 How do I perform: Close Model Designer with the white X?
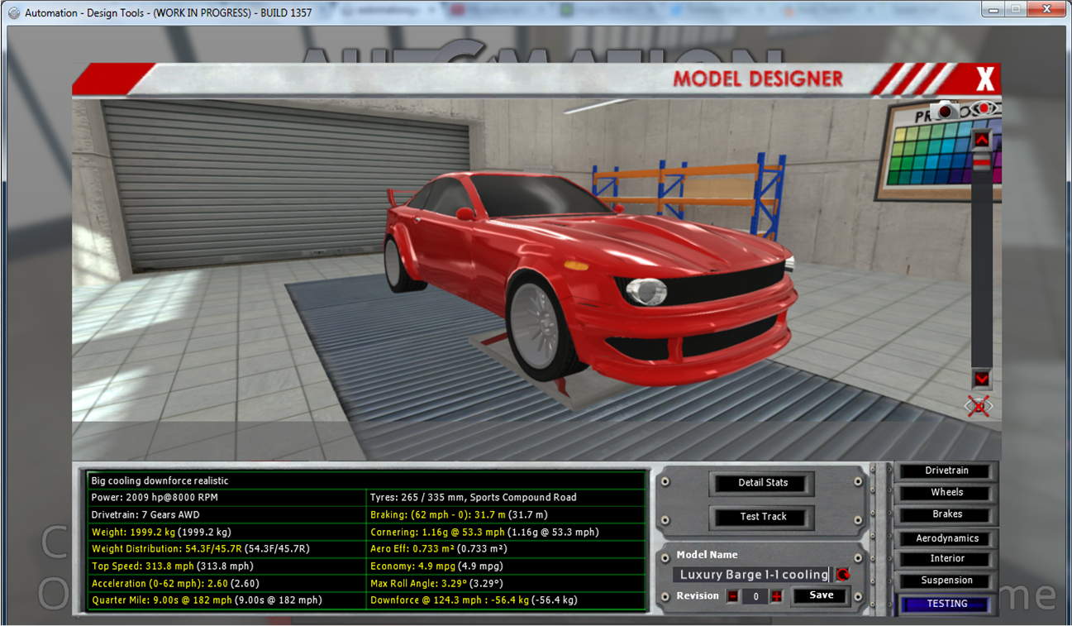pyautogui.click(x=984, y=79)
